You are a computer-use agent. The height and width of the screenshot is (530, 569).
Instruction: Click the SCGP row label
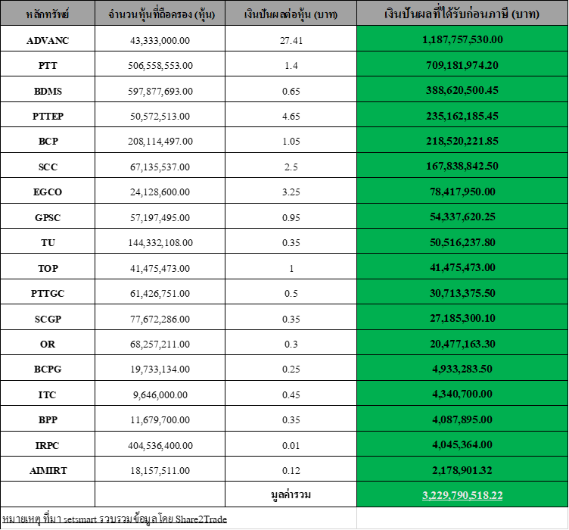coord(47,319)
